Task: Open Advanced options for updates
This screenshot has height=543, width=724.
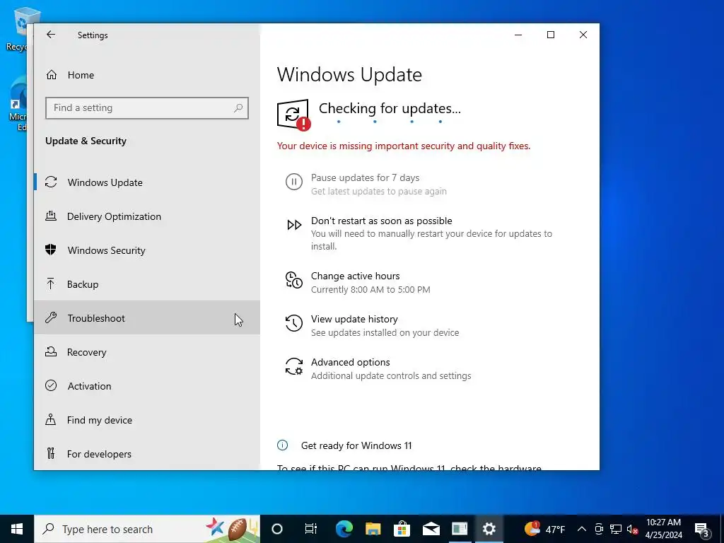Action: pyautogui.click(x=350, y=362)
